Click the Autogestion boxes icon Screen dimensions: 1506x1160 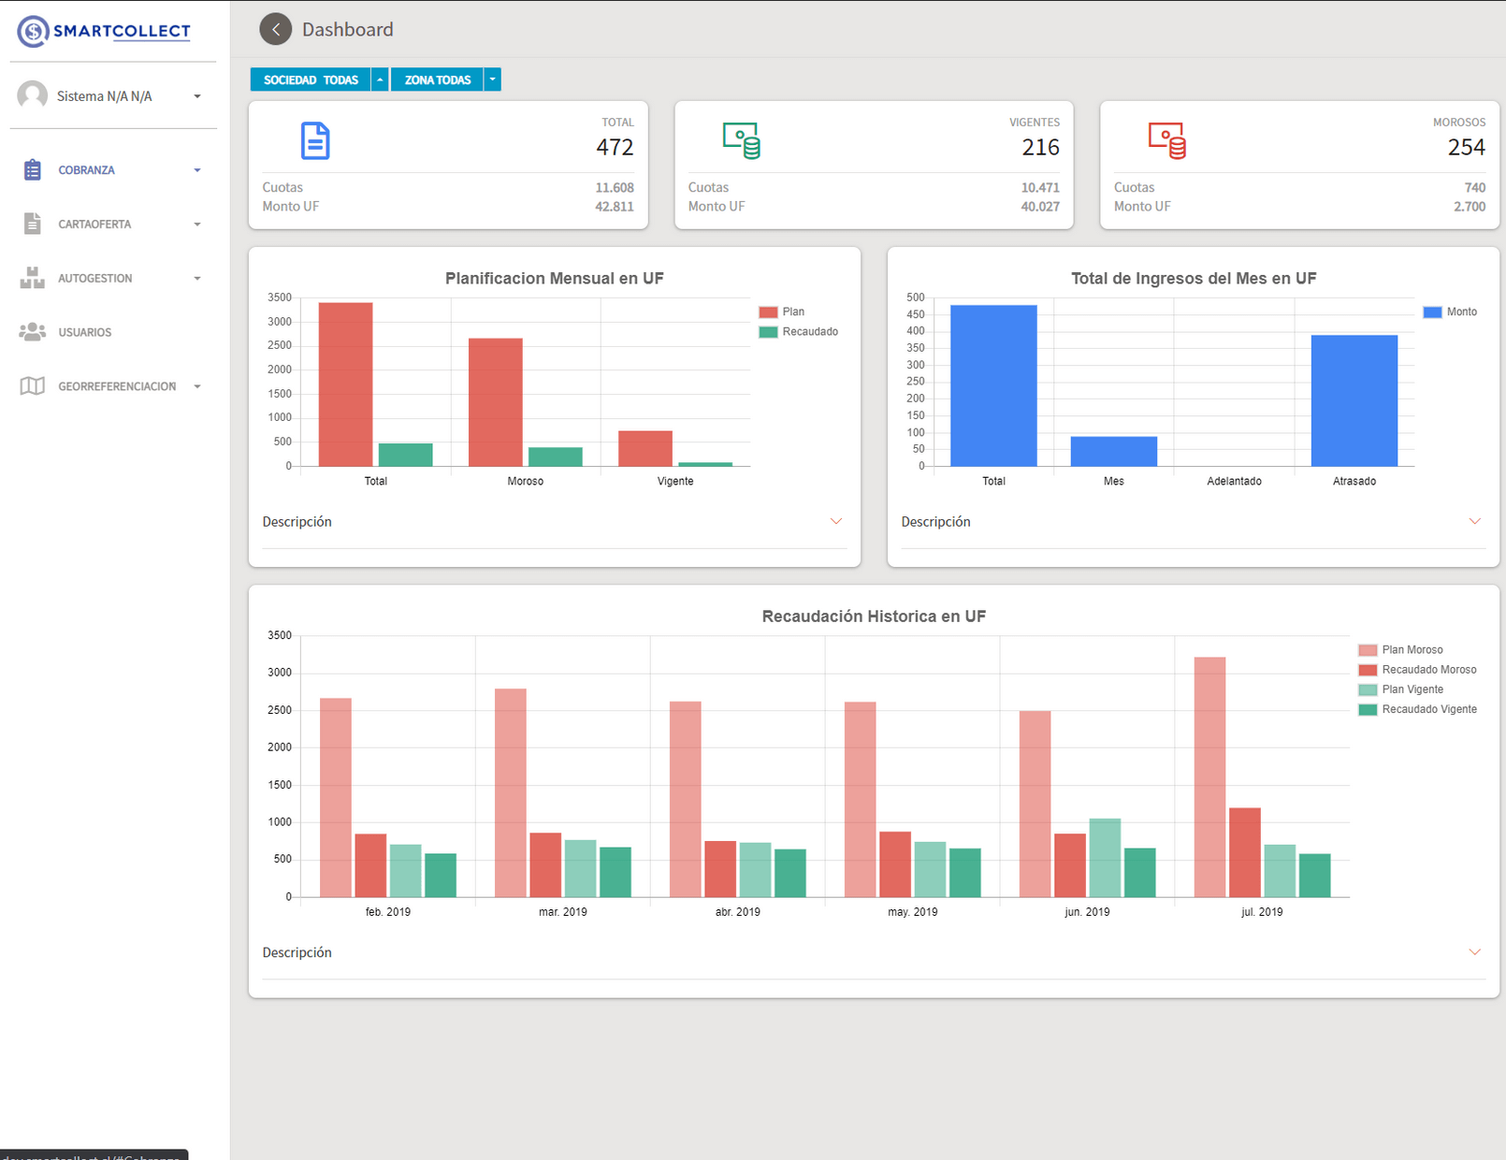tap(33, 278)
